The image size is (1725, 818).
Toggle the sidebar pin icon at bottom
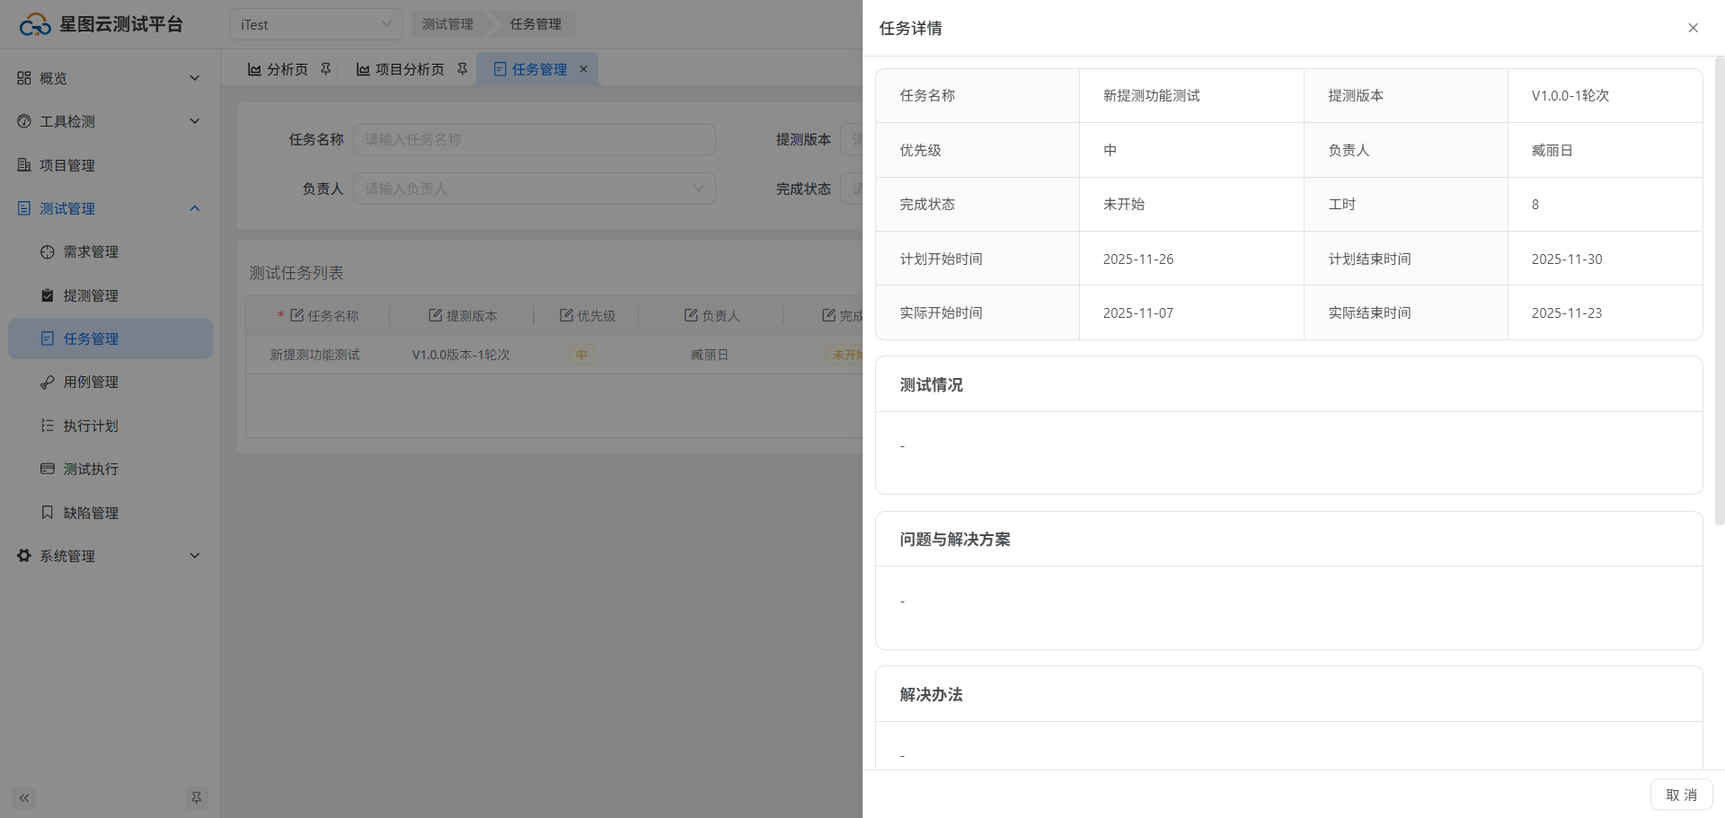click(196, 797)
